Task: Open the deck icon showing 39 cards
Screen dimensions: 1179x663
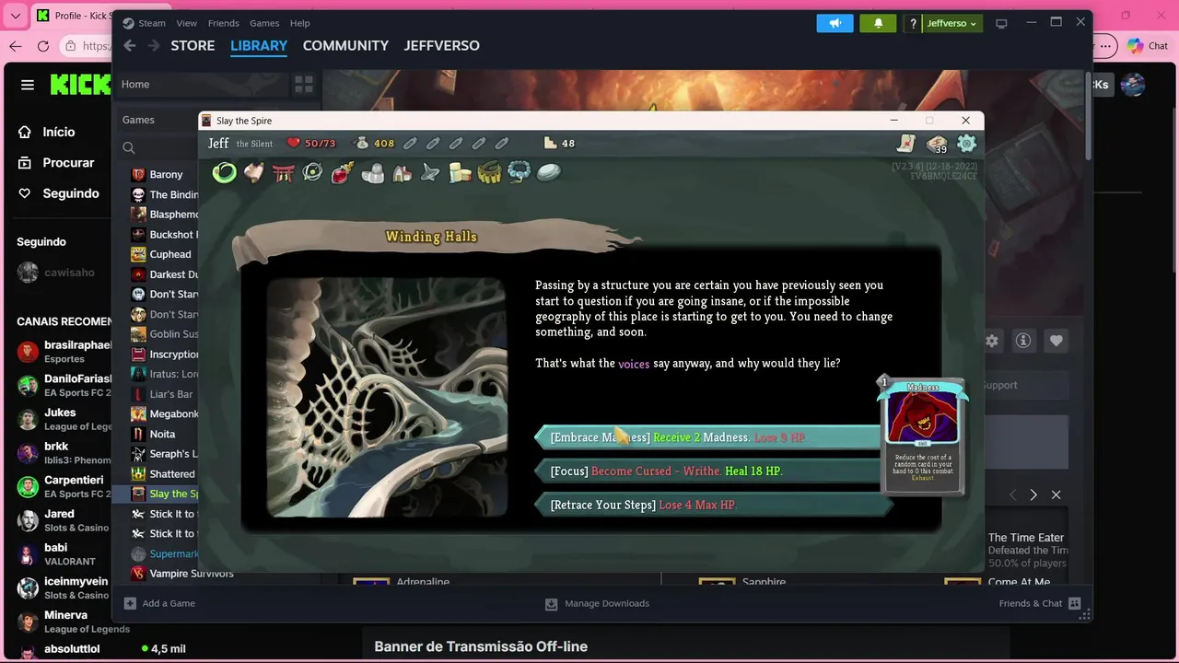Action: click(937, 144)
